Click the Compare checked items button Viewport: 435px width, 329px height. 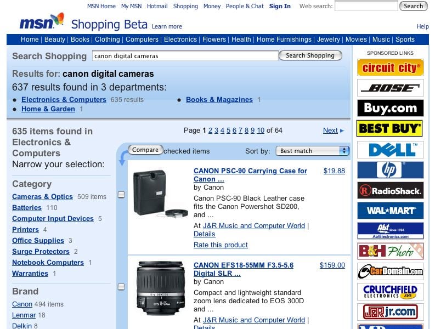pos(145,150)
